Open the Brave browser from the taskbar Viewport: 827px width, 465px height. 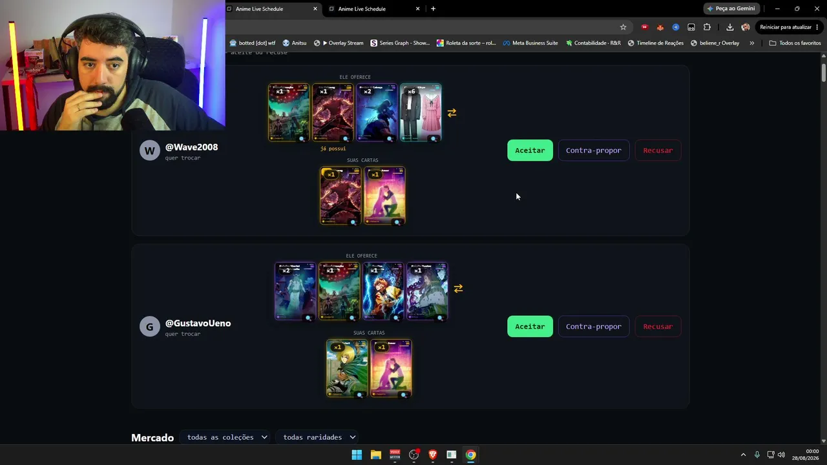click(433, 455)
